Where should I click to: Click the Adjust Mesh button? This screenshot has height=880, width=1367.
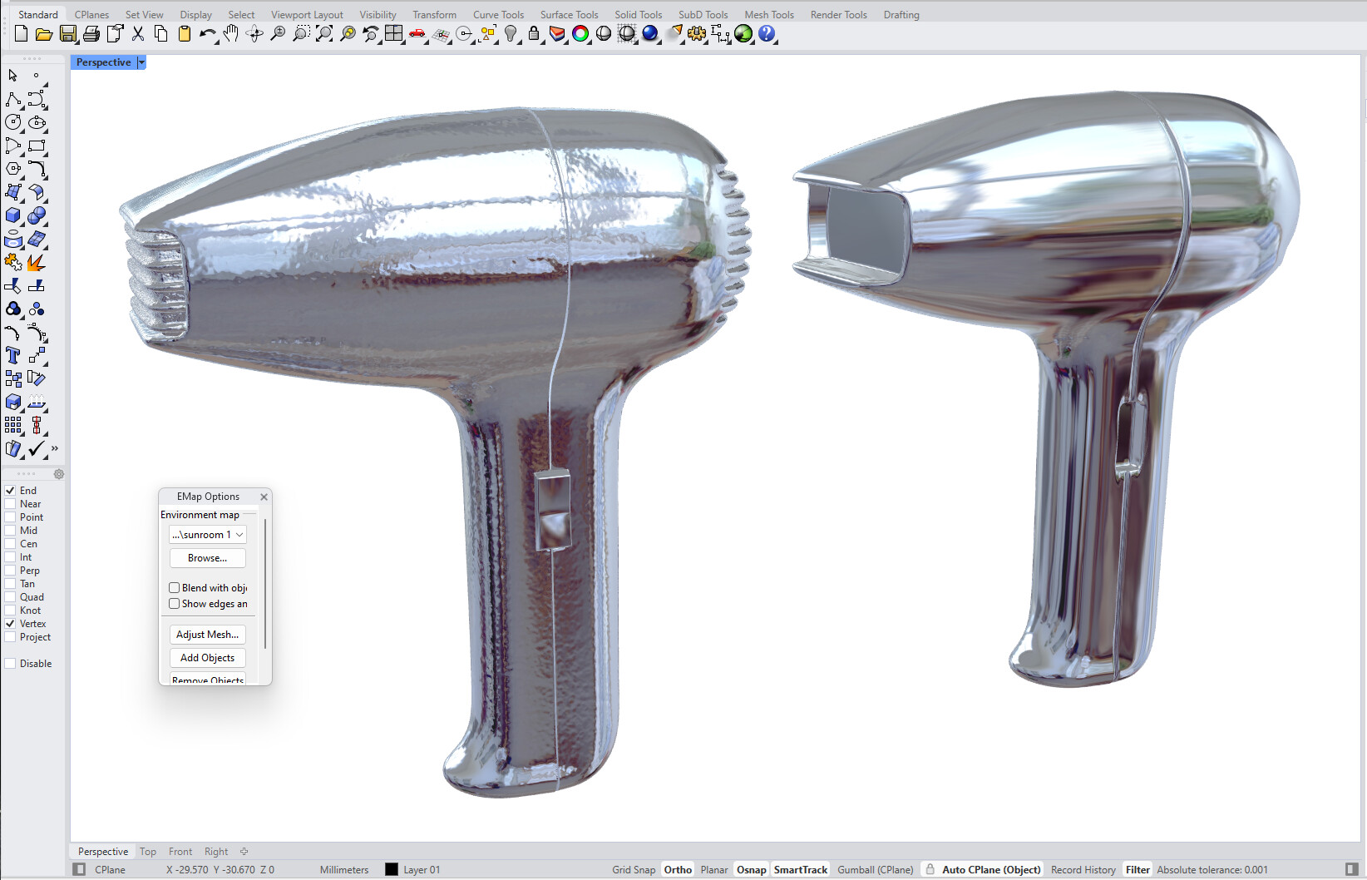coord(207,635)
